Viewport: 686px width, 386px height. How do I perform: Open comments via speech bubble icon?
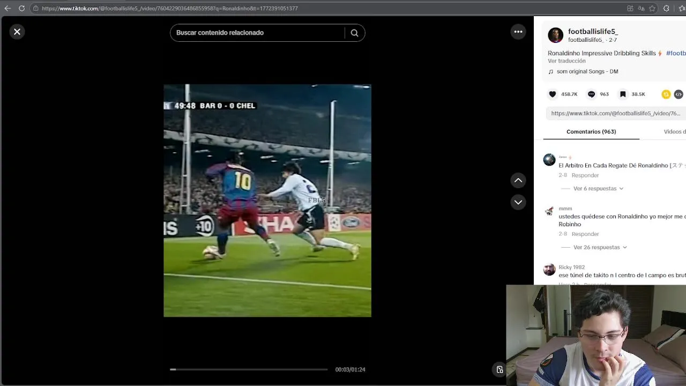pos(591,94)
